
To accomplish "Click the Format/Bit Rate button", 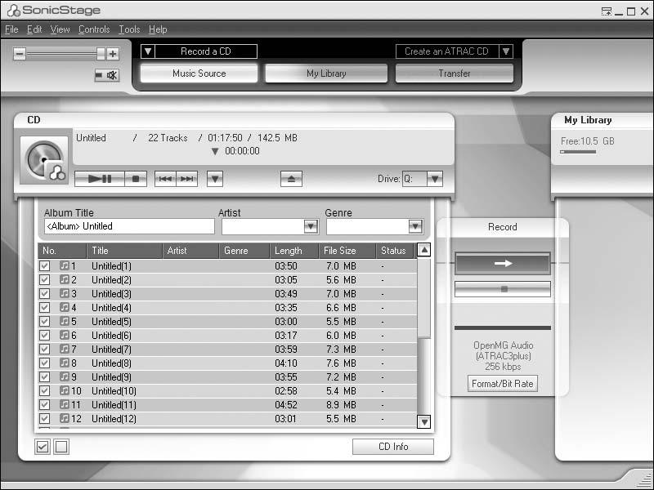I will 502,383.
